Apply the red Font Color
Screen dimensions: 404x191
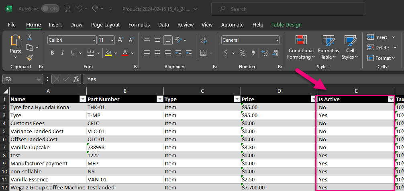point(125,53)
